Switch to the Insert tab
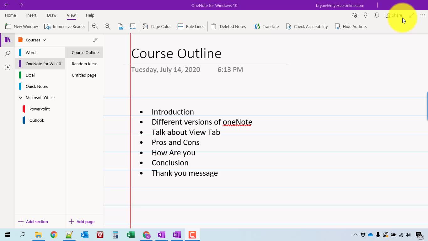The image size is (428, 241). pos(31,15)
